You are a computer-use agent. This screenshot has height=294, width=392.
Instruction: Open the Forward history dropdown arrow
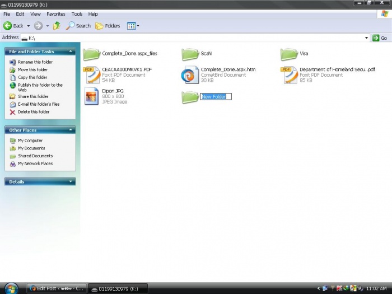coord(48,26)
